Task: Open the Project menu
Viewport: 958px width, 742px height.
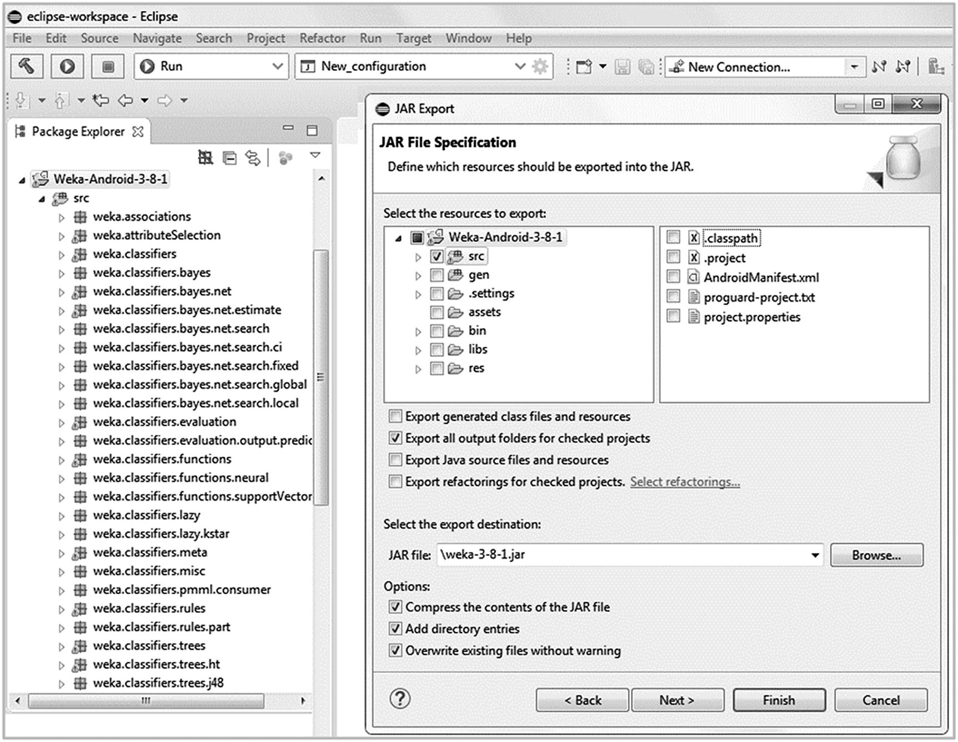Action: [265, 38]
